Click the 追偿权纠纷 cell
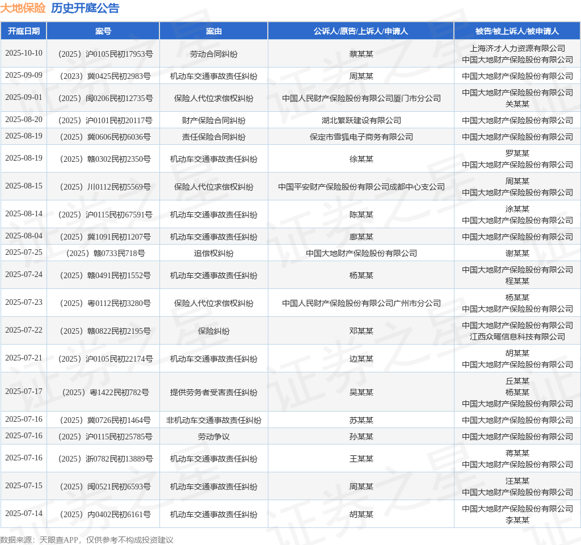 tap(214, 254)
